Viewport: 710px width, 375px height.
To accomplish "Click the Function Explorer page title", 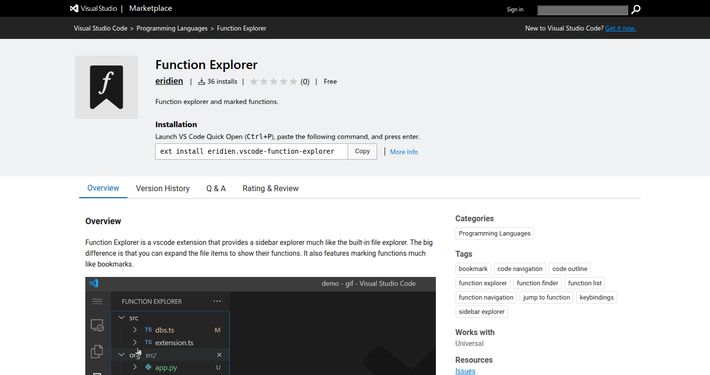I will click(207, 65).
